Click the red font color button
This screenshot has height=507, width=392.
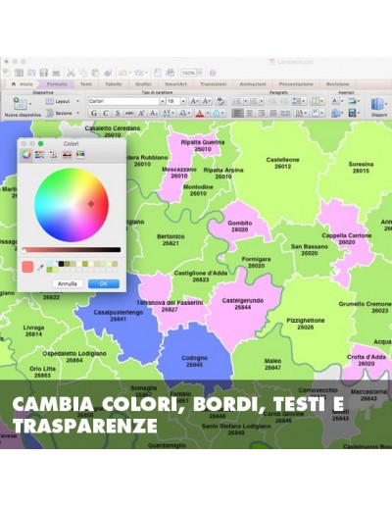pyautogui.click(x=200, y=113)
